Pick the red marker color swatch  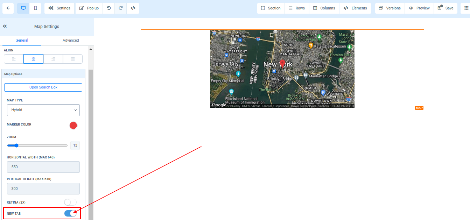point(73,125)
